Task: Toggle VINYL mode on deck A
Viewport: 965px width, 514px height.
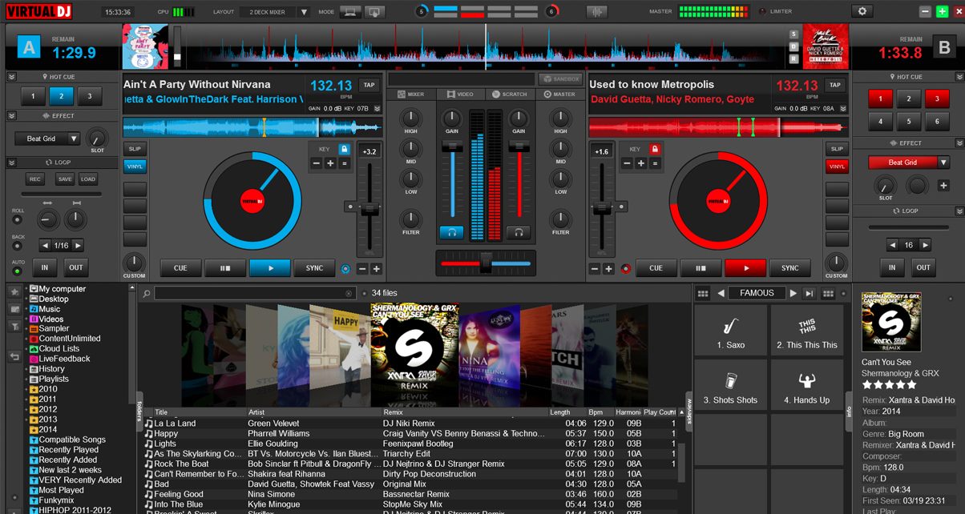Action: (x=135, y=167)
